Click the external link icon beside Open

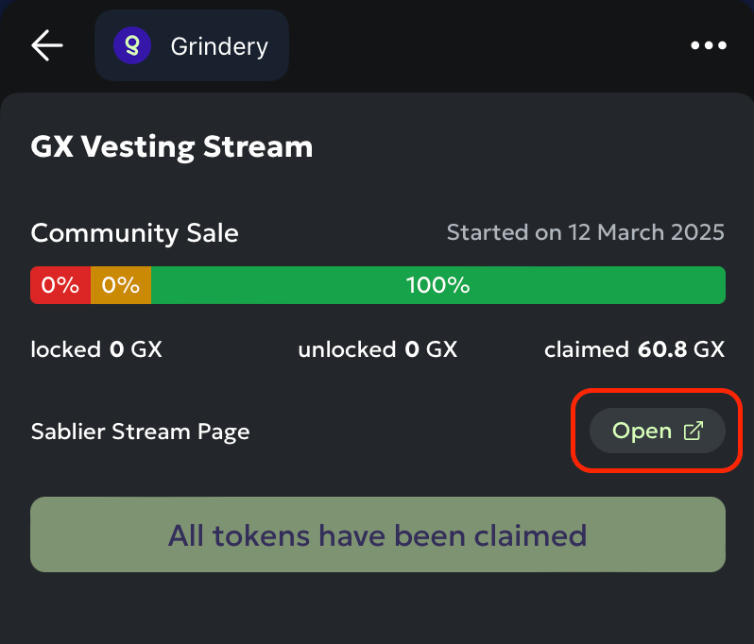(x=694, y=432)
